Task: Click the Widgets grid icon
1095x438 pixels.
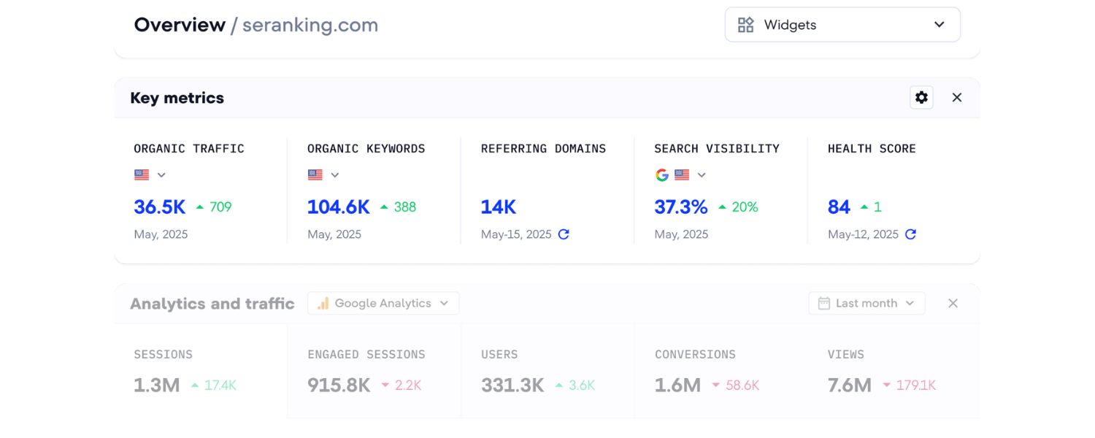Action: 745,24
